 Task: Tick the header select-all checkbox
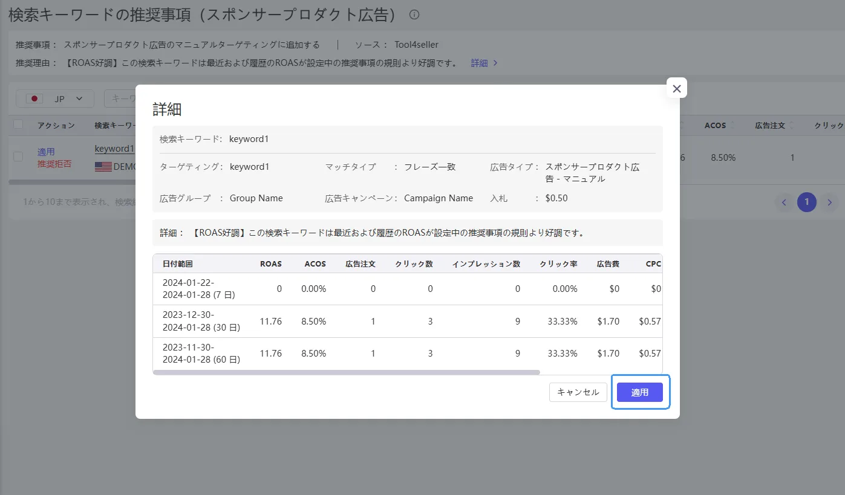[x=18, y=125]
